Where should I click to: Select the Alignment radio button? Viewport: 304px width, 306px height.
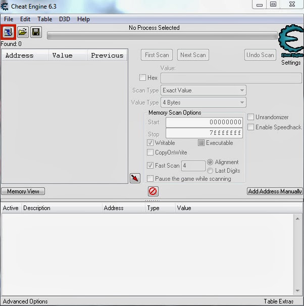click(x=210, y=162)
